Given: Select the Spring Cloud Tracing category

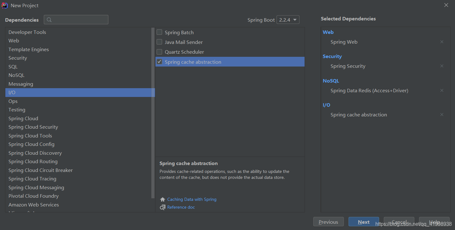Looking at the screenshot, I should point(78,179).
